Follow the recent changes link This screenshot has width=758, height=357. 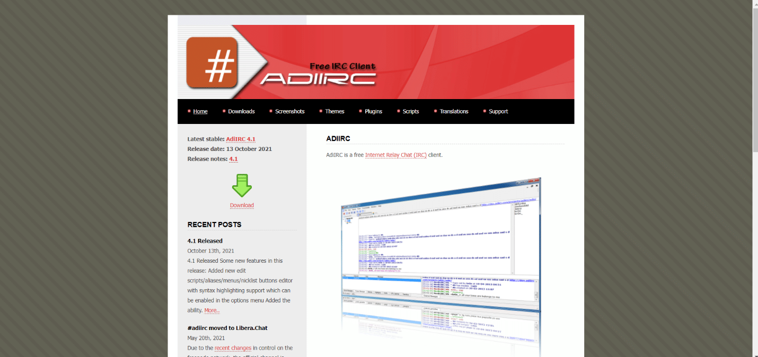click(x=233, y=348)
